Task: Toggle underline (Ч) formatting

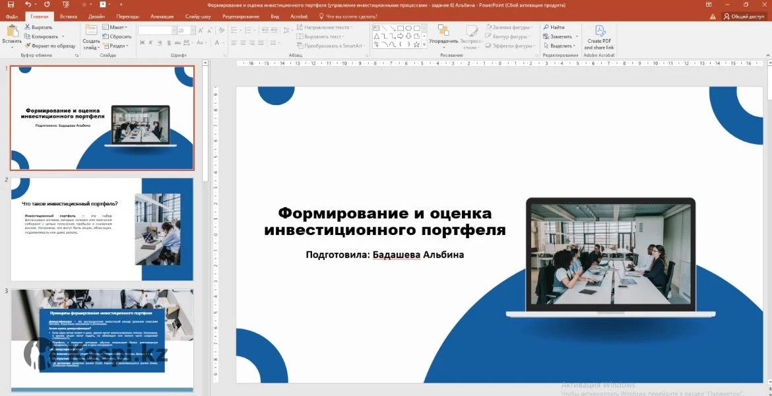Action: point(160,43)
